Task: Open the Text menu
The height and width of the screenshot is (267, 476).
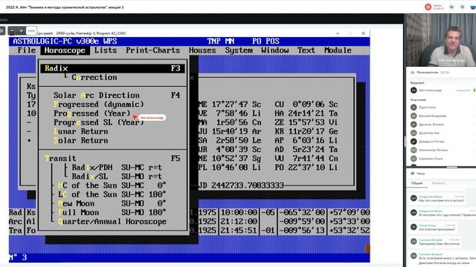Action: (306, 50)
